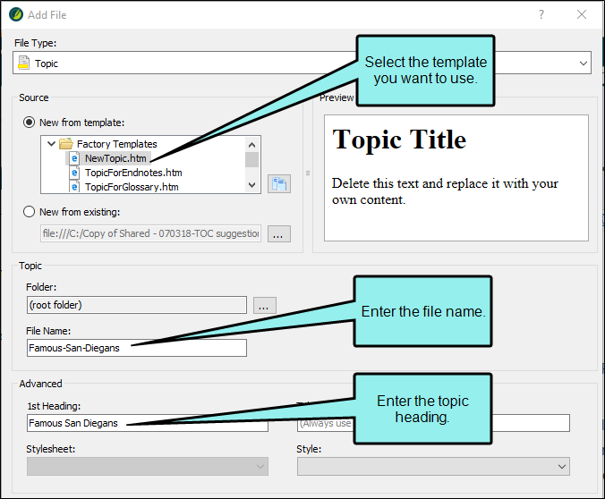The height and width of the screenshot is (499, 605).
Task: Click the Topic file type icon
Action: 24,63
